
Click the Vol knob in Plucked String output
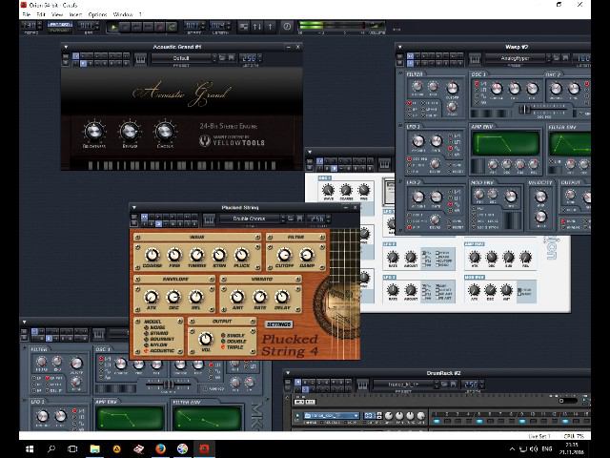pos(206,339)
